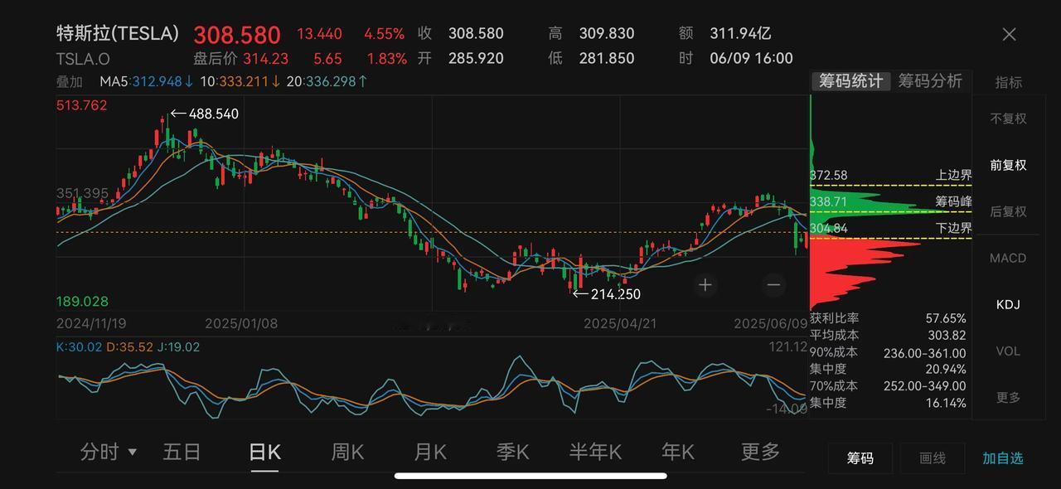Choose 前复权 price adjustment

[1008, 165]
